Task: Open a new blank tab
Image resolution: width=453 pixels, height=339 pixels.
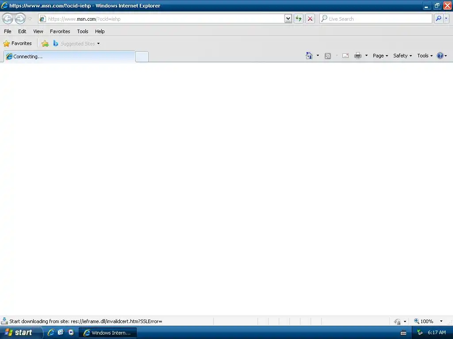Action: (142, 56)
